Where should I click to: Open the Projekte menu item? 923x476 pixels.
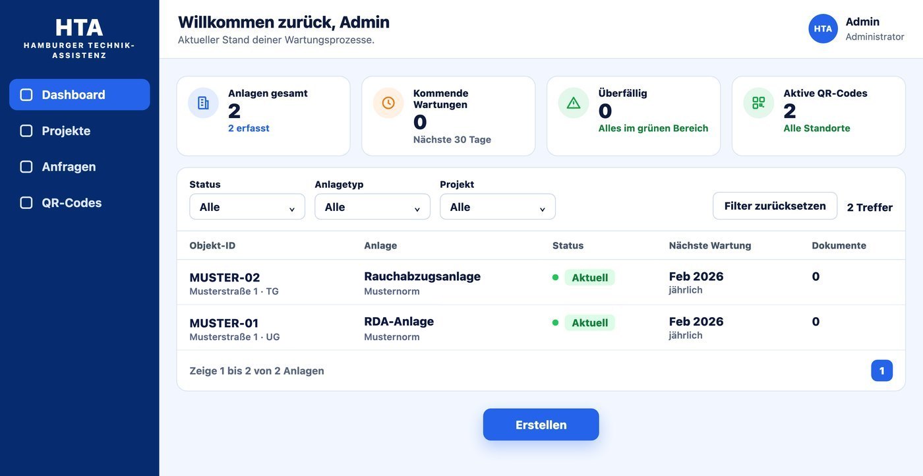pyautogui.click(x=79, y=131)
